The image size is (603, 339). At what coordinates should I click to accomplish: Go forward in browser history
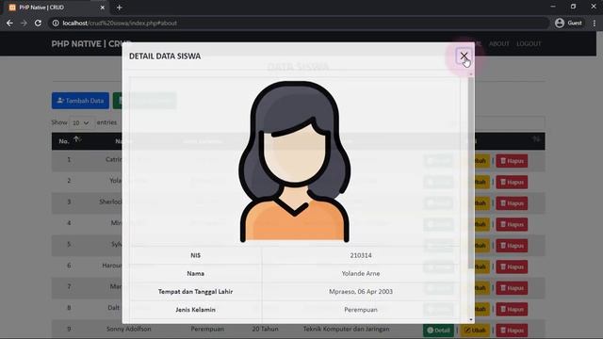tap(24, 23)
